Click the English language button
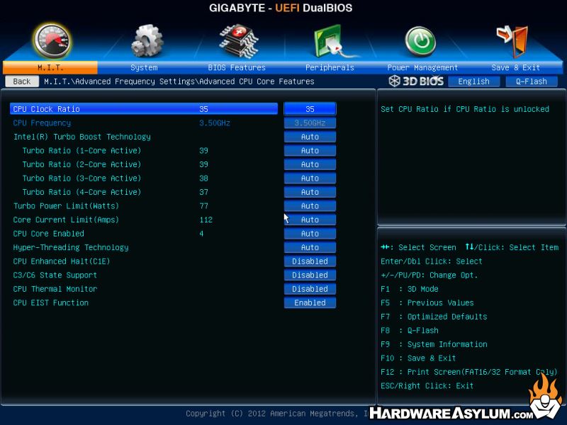The height and width of the screenshot is (425, 567). (473, 81)
